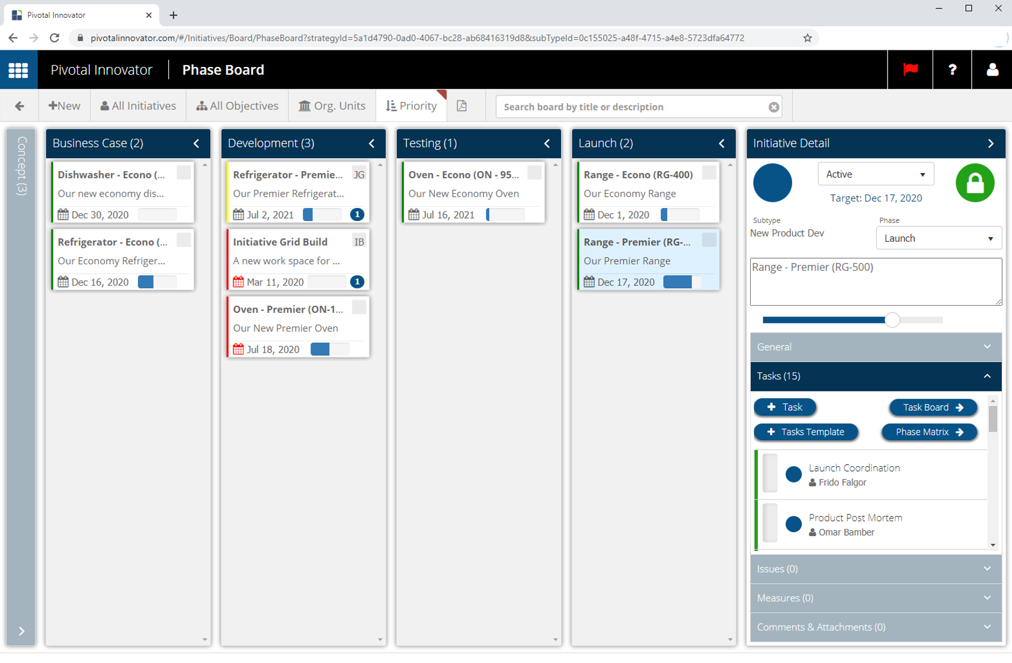Viewport: 1012px width, 663px height.
Task: Open a new browser tab
Action: pos(174,15)
